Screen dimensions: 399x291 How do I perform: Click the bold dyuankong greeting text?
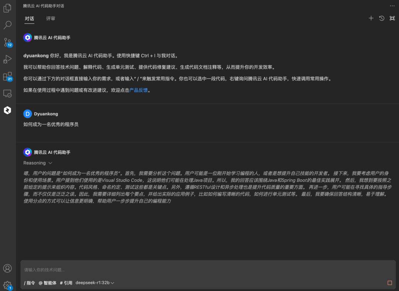(x=36, y=56)
